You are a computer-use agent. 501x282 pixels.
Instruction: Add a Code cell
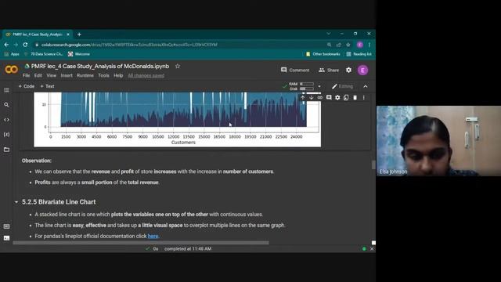pos(26,86)
